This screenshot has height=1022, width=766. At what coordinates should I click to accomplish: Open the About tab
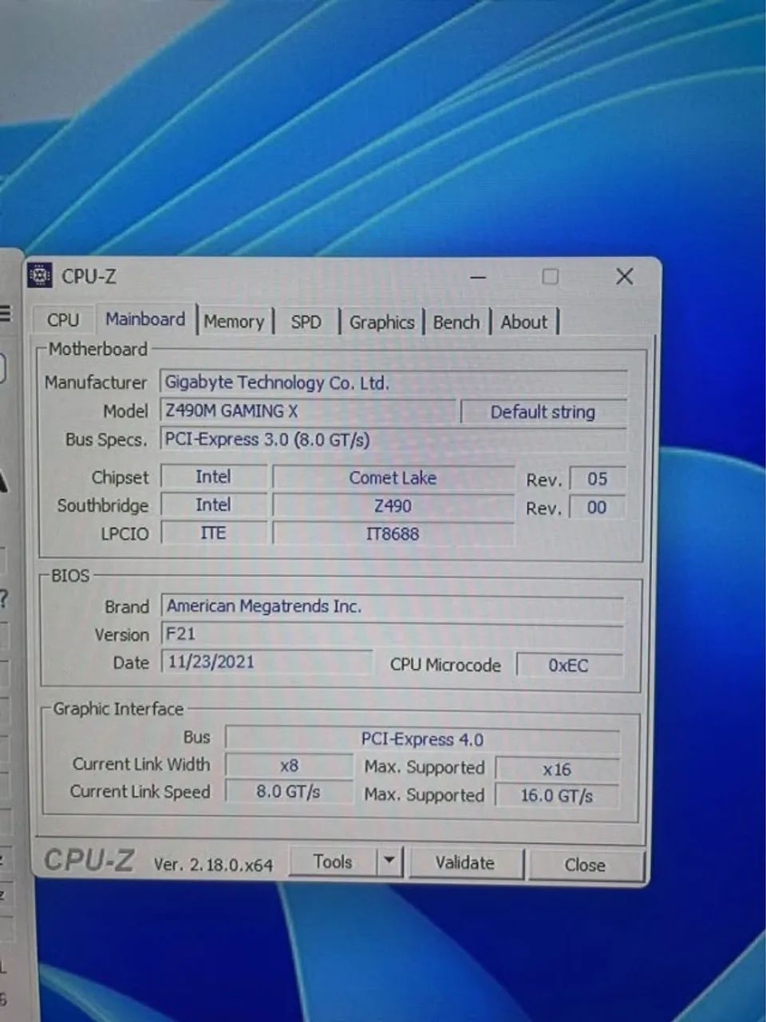point(524,322)
